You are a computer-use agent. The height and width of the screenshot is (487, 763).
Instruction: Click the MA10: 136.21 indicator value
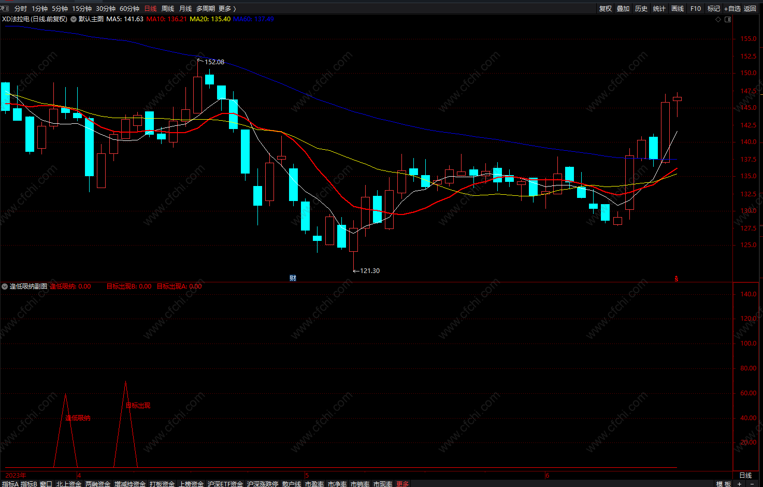[167, 19]
